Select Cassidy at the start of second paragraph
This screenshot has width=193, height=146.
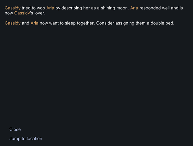coord(13,23)
